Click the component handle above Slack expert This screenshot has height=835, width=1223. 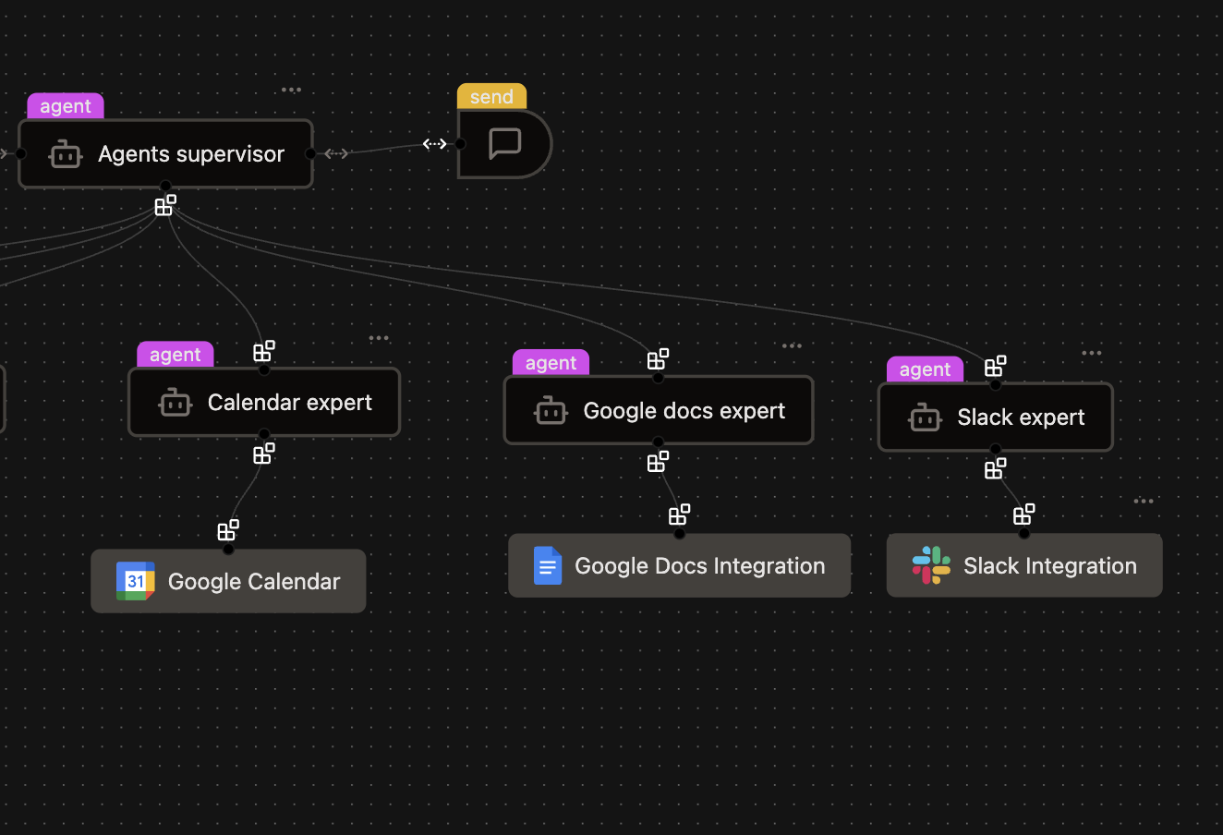click(x=995, y=366)
